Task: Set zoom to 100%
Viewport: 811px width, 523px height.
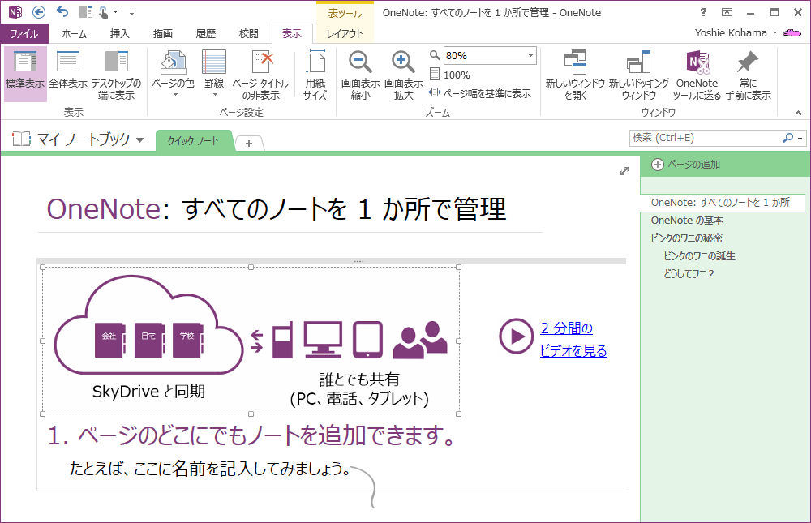Action: 450,75
